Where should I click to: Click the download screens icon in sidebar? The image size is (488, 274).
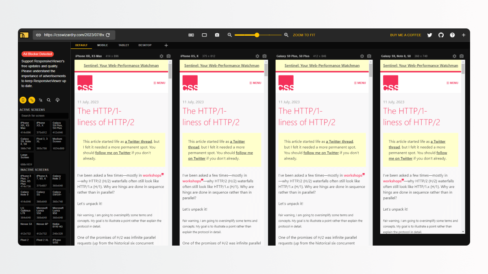(x=57, y=99)
